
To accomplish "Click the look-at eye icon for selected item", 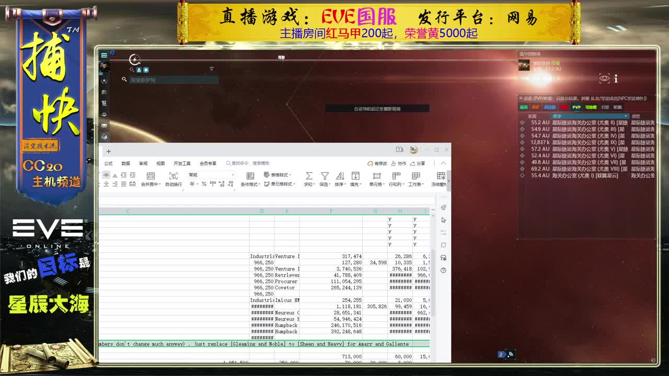I will pos(604,78).
